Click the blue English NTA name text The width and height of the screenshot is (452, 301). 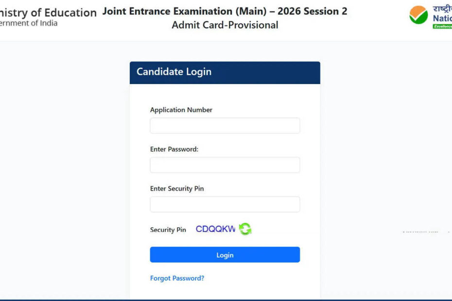[442, 18]
